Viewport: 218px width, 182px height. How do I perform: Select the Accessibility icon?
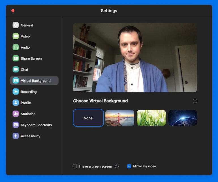coord(16,136)
